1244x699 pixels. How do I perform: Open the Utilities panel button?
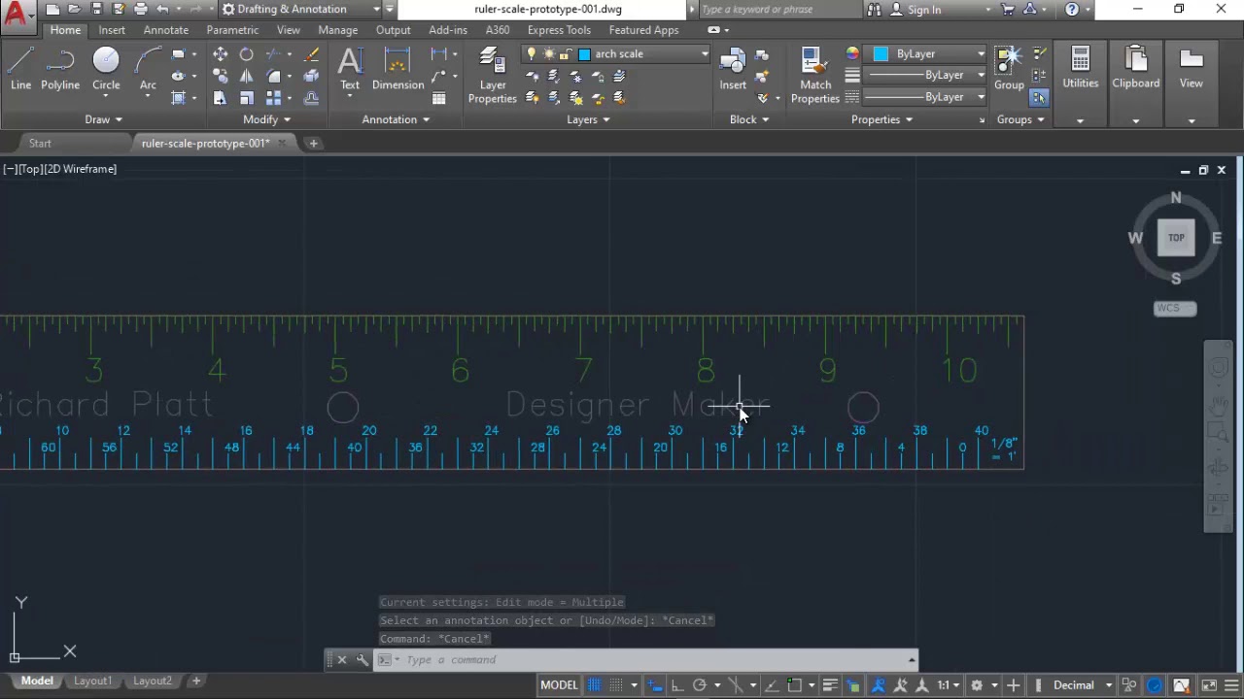[x=1081, y=70]
